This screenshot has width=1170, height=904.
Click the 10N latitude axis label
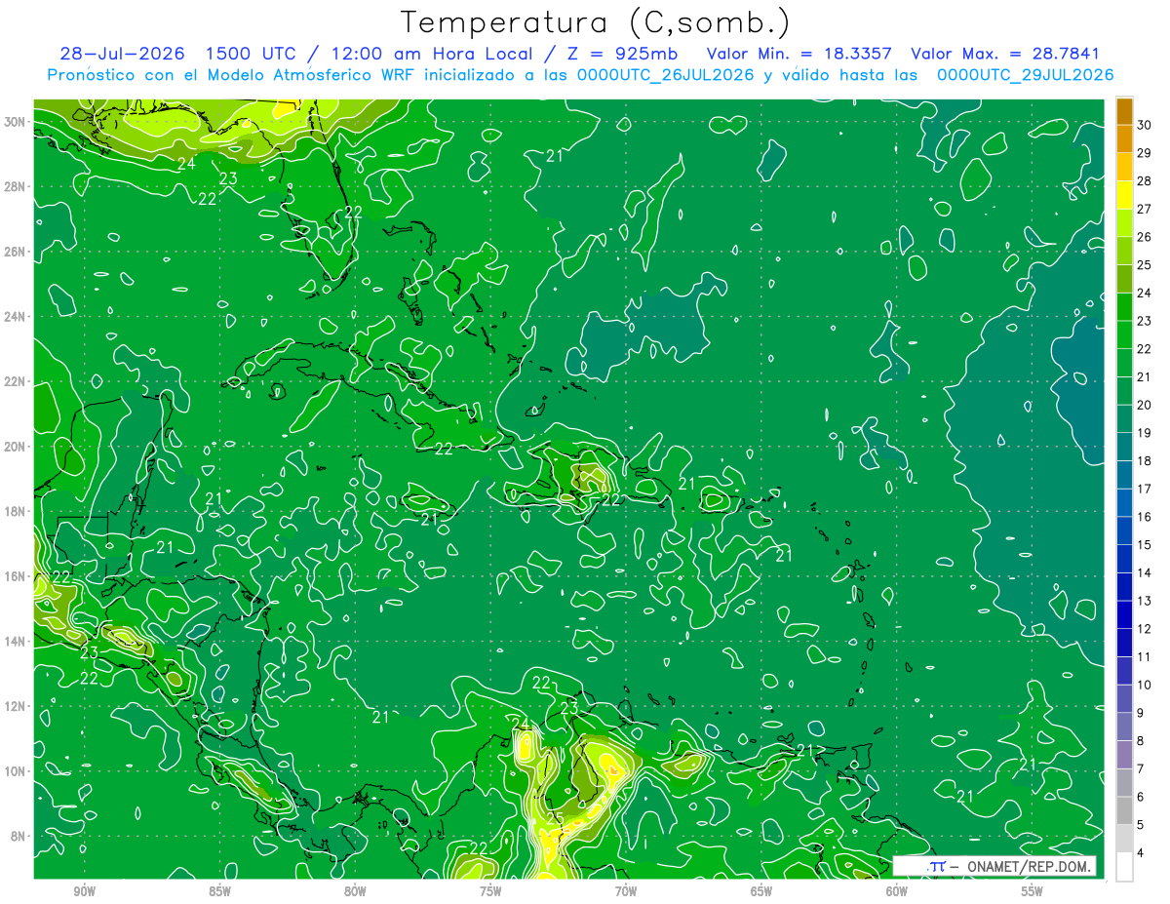(15, 770)
